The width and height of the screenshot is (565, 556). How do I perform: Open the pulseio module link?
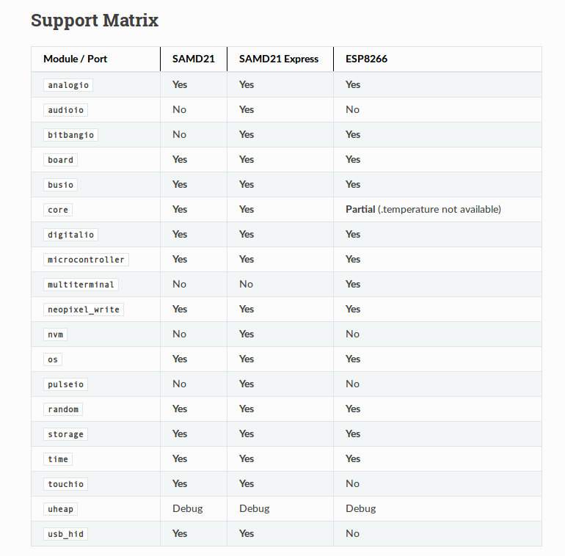[65, 384]
